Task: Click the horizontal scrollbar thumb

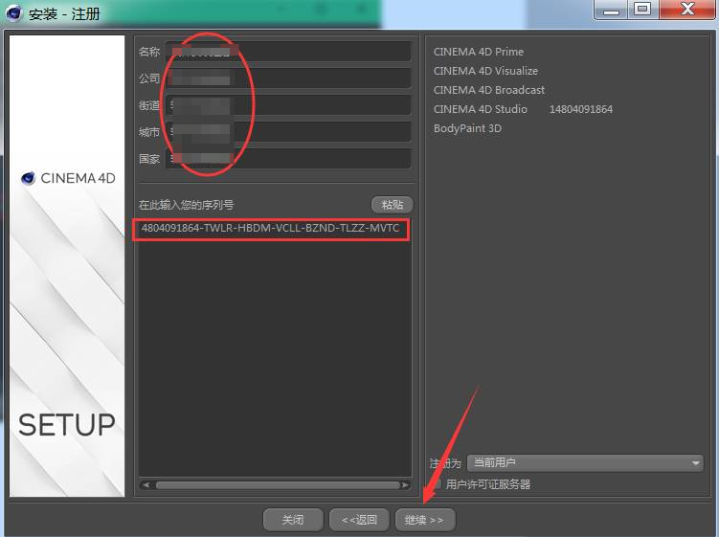Action: click(278, 484)
